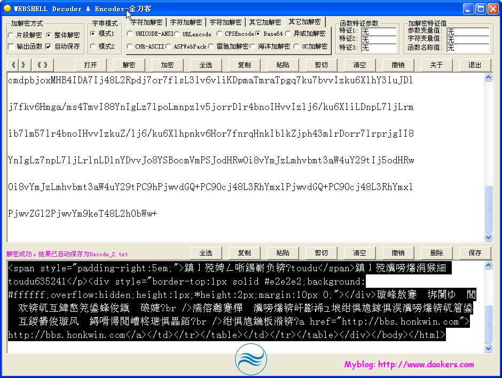Image resolution: width=502 pixels, height=378 pixels.
Task: Click 粘贴 above the result pane
Action: [283, 253]
